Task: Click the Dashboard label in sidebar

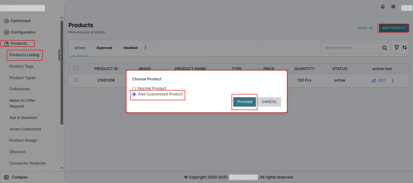Action: [21, 21]
